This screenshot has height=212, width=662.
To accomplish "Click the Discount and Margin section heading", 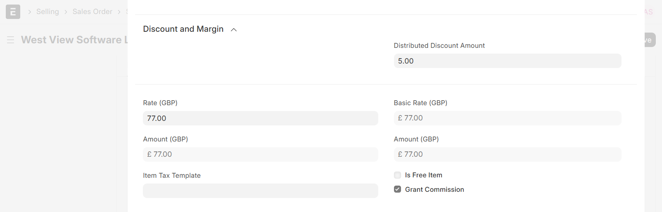I will pyautogui.click(x=183, y=29).
